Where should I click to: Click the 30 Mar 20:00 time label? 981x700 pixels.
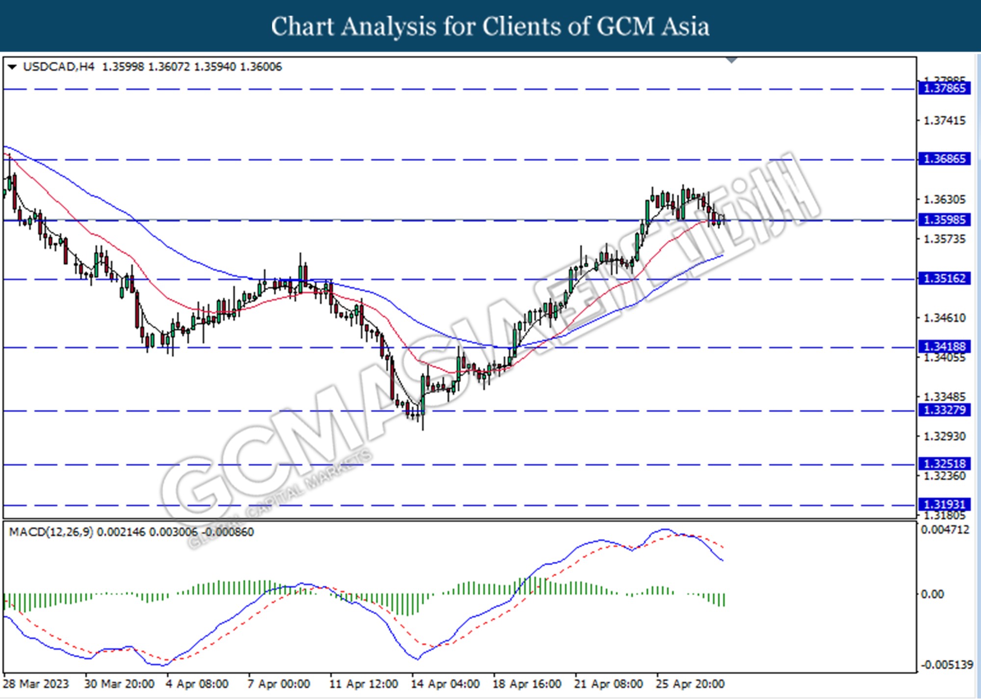[119, 684]
